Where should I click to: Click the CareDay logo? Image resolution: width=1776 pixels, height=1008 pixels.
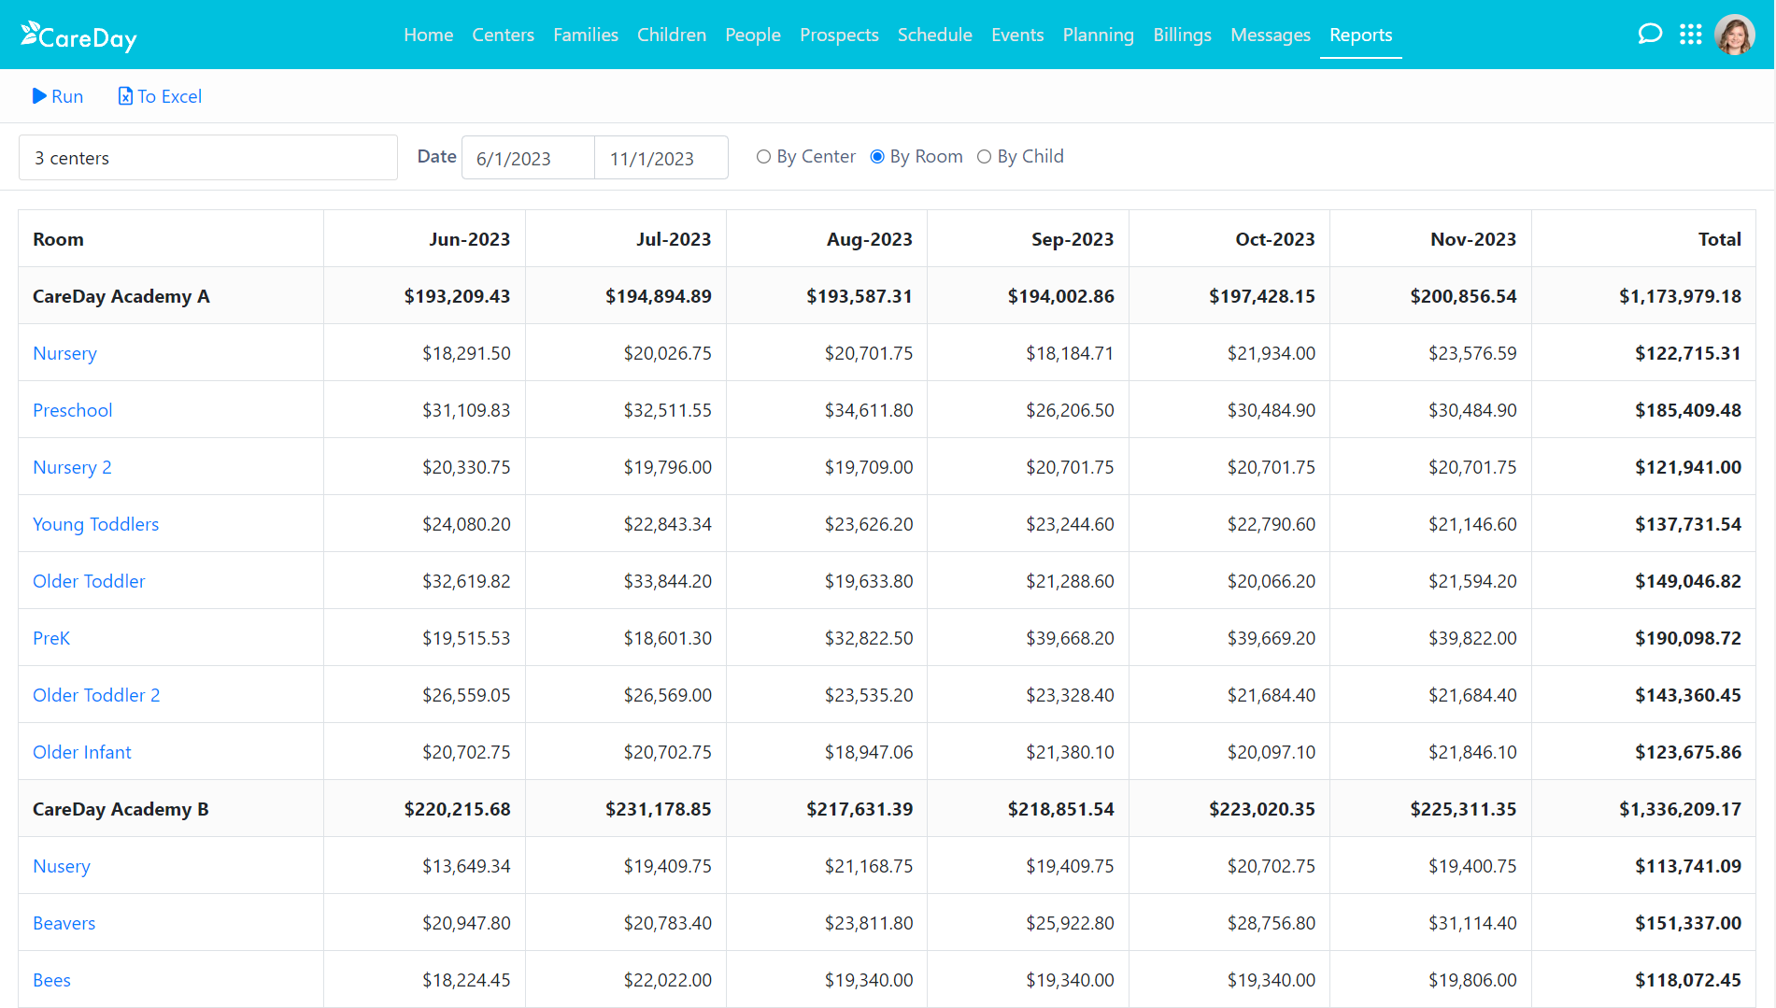pyautogui.click(x=78, y=35)
